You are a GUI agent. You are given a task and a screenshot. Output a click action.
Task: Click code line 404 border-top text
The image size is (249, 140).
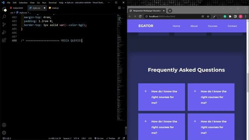(x=55, y=25)
